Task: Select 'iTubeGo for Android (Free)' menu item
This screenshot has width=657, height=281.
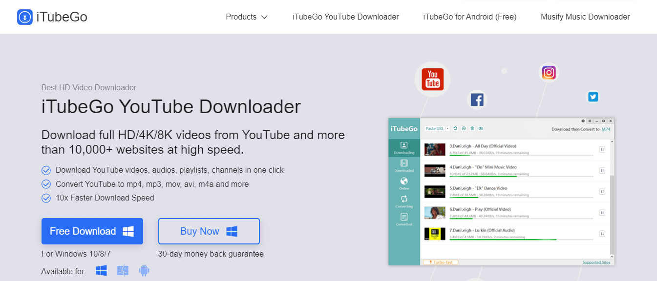Action: 469,17
